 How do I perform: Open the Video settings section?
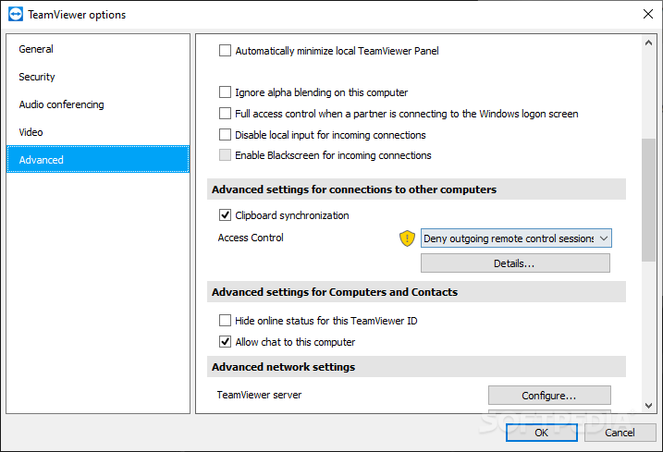98,132
